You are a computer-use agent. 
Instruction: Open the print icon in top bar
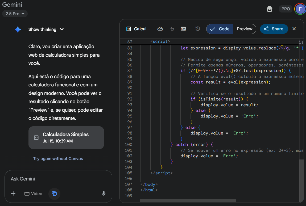pyautogui.click(x=269, y=9)
